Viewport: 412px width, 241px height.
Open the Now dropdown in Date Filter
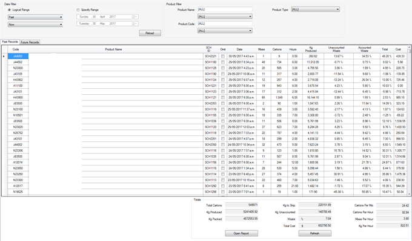35,24
